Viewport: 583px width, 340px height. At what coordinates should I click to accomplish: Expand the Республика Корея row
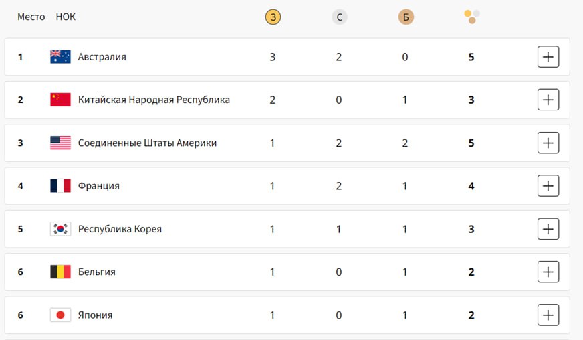(x=548, y=229)
